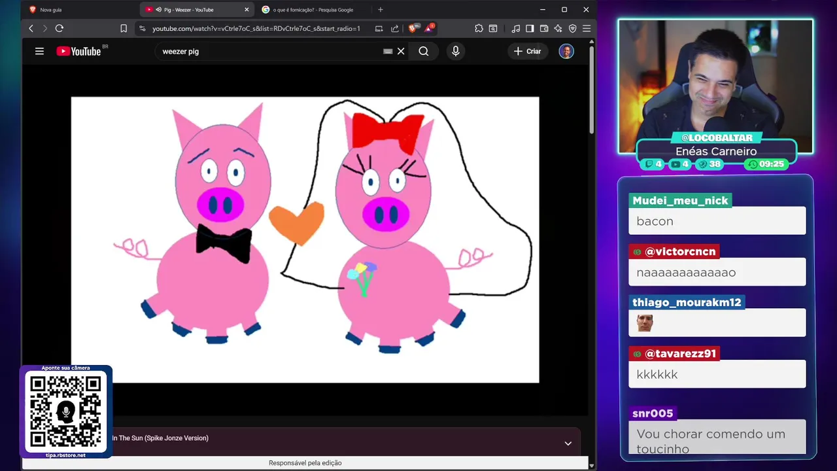This screenshot has width=837, height=471.
Task: Click the streamer webcam feed
Action: pos(715,85)
